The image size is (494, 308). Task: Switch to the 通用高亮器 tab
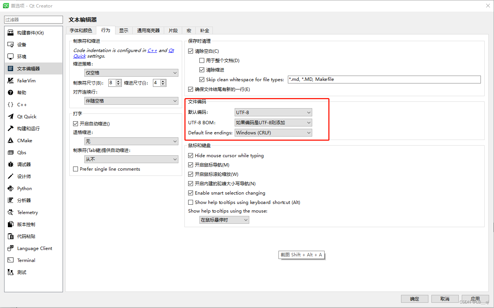[148, 30]
